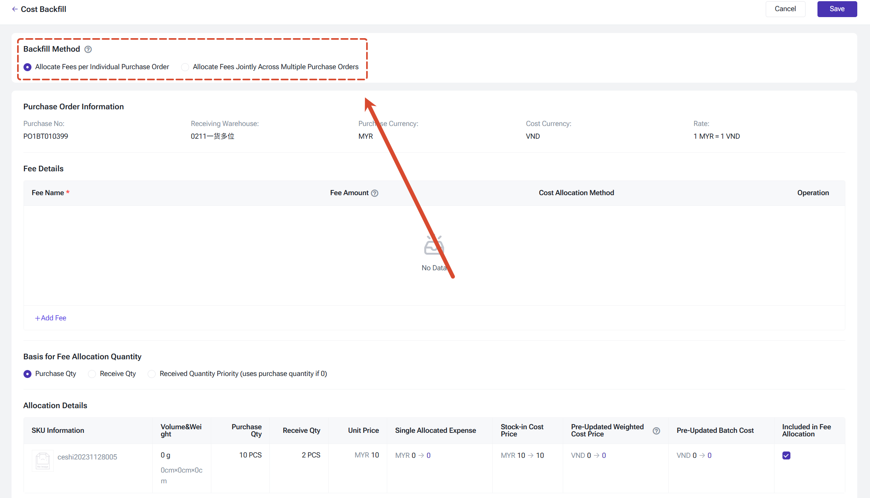This screenshot has width=870, height=498.
Task: Click SKU name ceshi20231128005
Action: click(87, 457)
